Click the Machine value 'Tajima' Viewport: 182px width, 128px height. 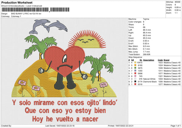click(x=146, y=19)
